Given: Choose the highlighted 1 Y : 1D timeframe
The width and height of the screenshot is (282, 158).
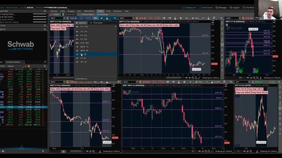Looking at the screenshot, I should 96,54.
